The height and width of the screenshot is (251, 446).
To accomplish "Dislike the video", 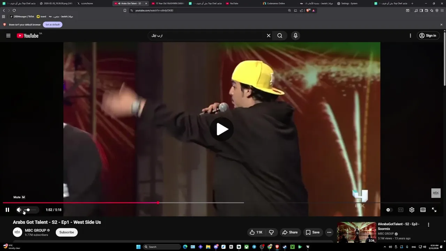I will [271, 232].
